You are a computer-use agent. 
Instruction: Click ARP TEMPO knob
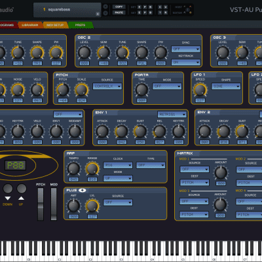tap(73, 168)
